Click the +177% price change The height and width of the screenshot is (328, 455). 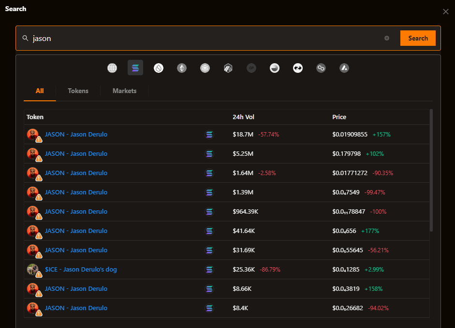point(370,231)
